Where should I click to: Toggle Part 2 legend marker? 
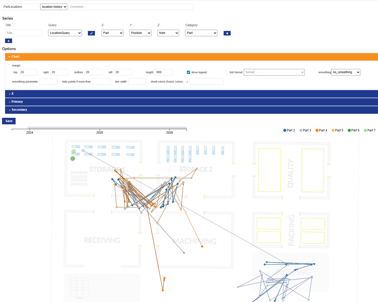point(285,130)
